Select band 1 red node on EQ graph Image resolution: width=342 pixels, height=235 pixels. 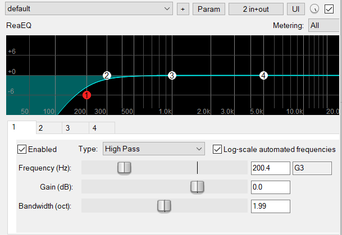[86, 95]
